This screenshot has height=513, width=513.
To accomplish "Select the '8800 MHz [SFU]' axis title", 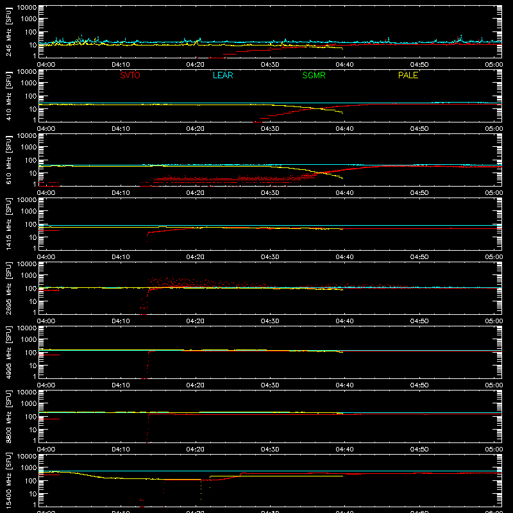I will 9,416.
